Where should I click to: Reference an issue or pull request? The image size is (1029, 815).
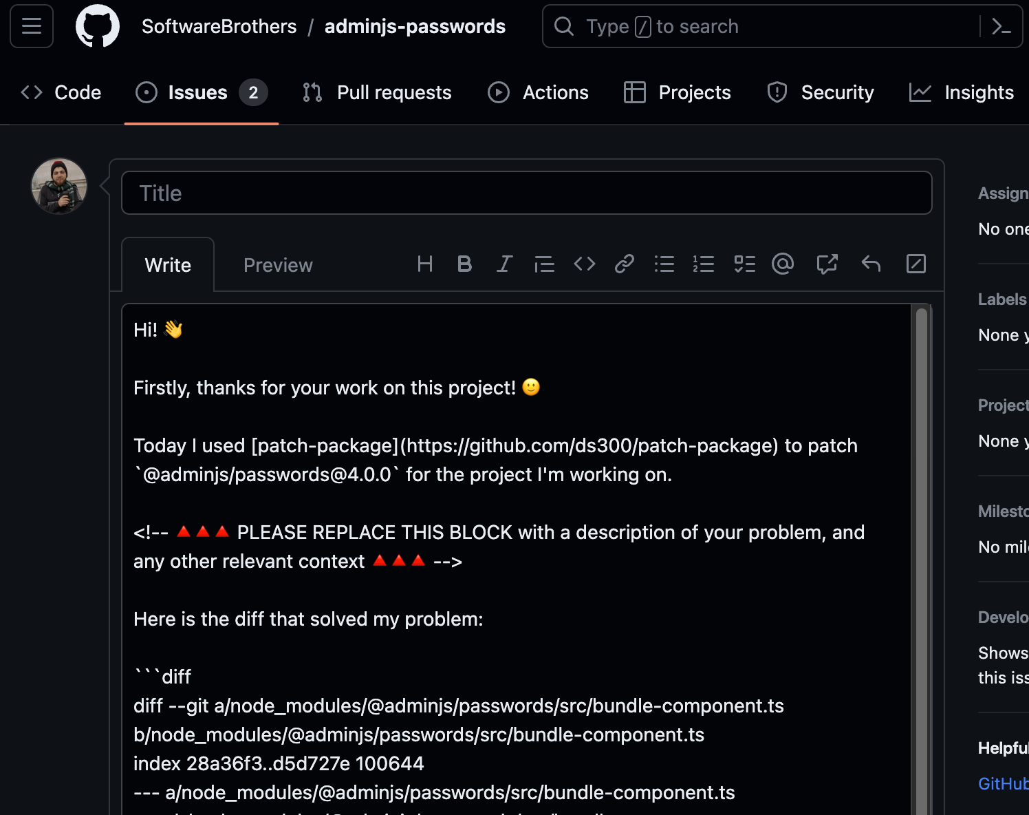pos(827,264)
